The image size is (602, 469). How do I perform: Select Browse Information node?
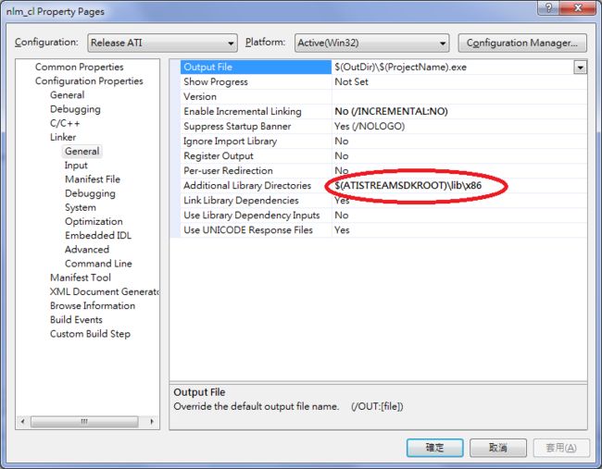[x=93, y=305]
